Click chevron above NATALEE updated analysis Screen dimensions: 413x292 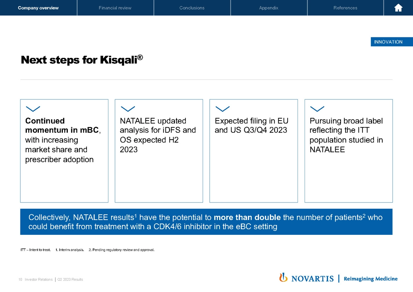(128, 108)
